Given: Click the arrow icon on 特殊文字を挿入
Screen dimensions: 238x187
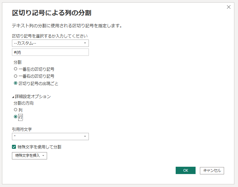Looking at the screenshot, I should 43,156.
